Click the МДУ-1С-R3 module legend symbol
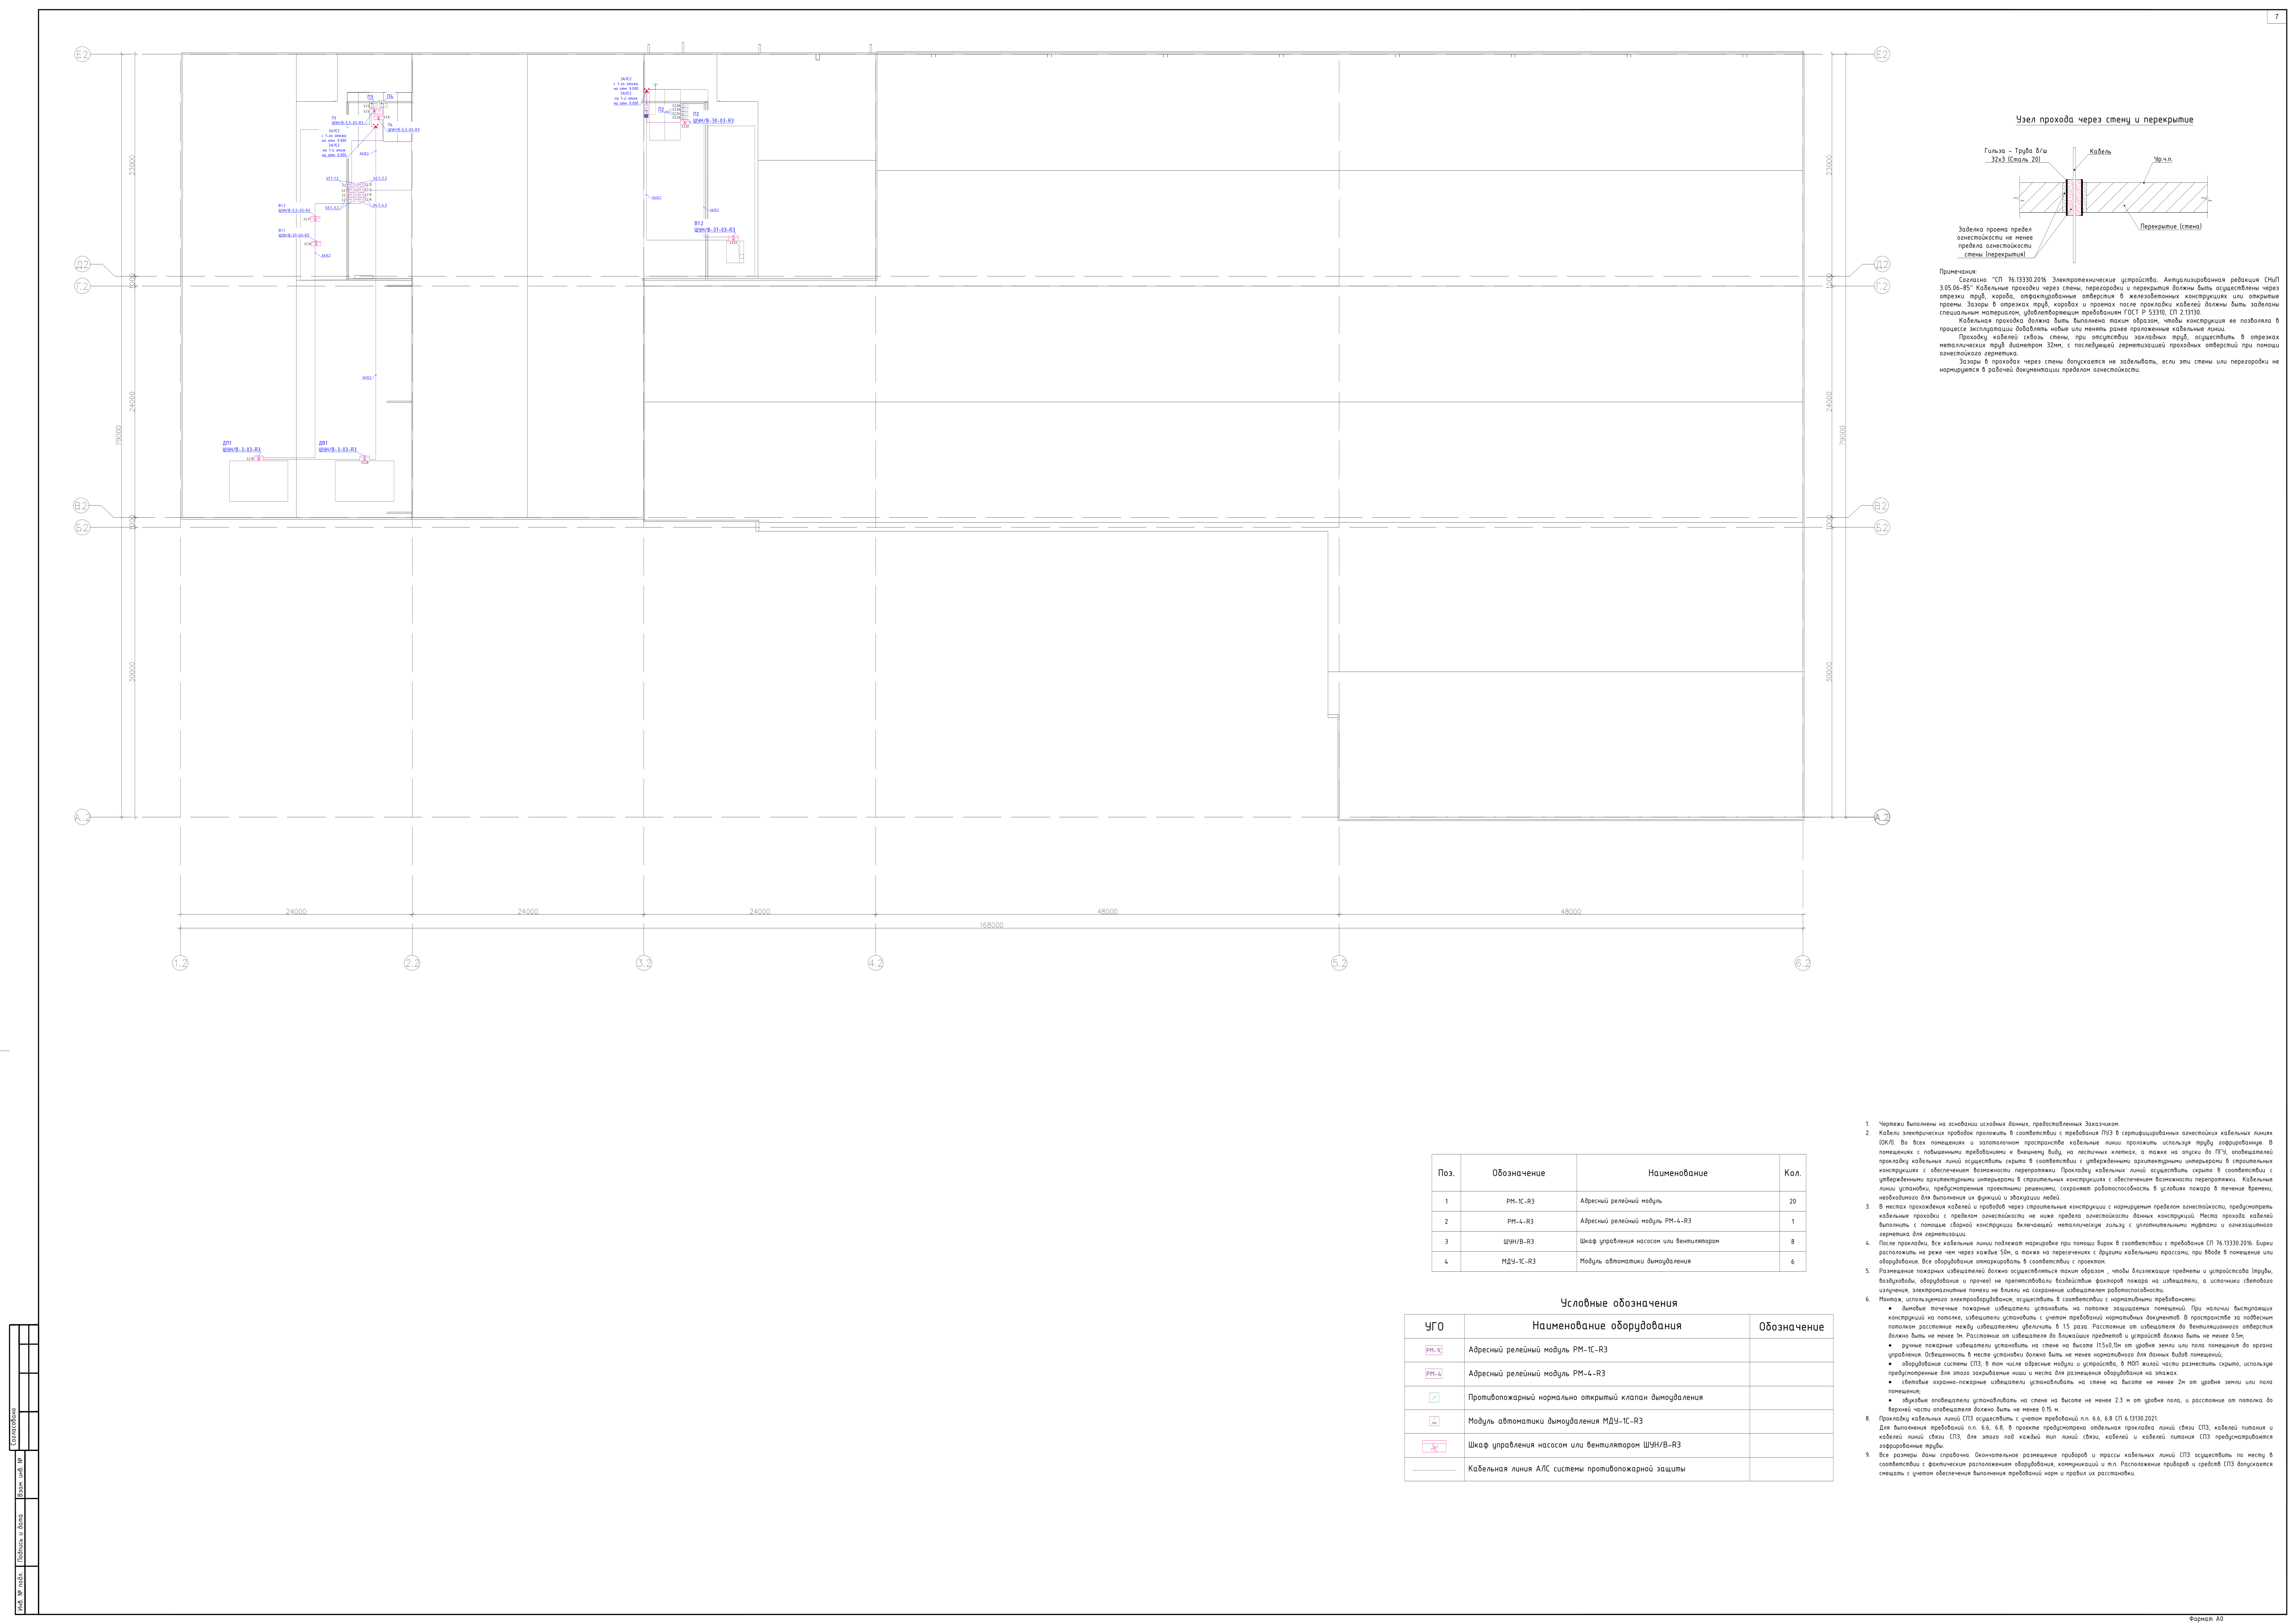The image size is (2296, 1624). (x=1433, y=1421)
